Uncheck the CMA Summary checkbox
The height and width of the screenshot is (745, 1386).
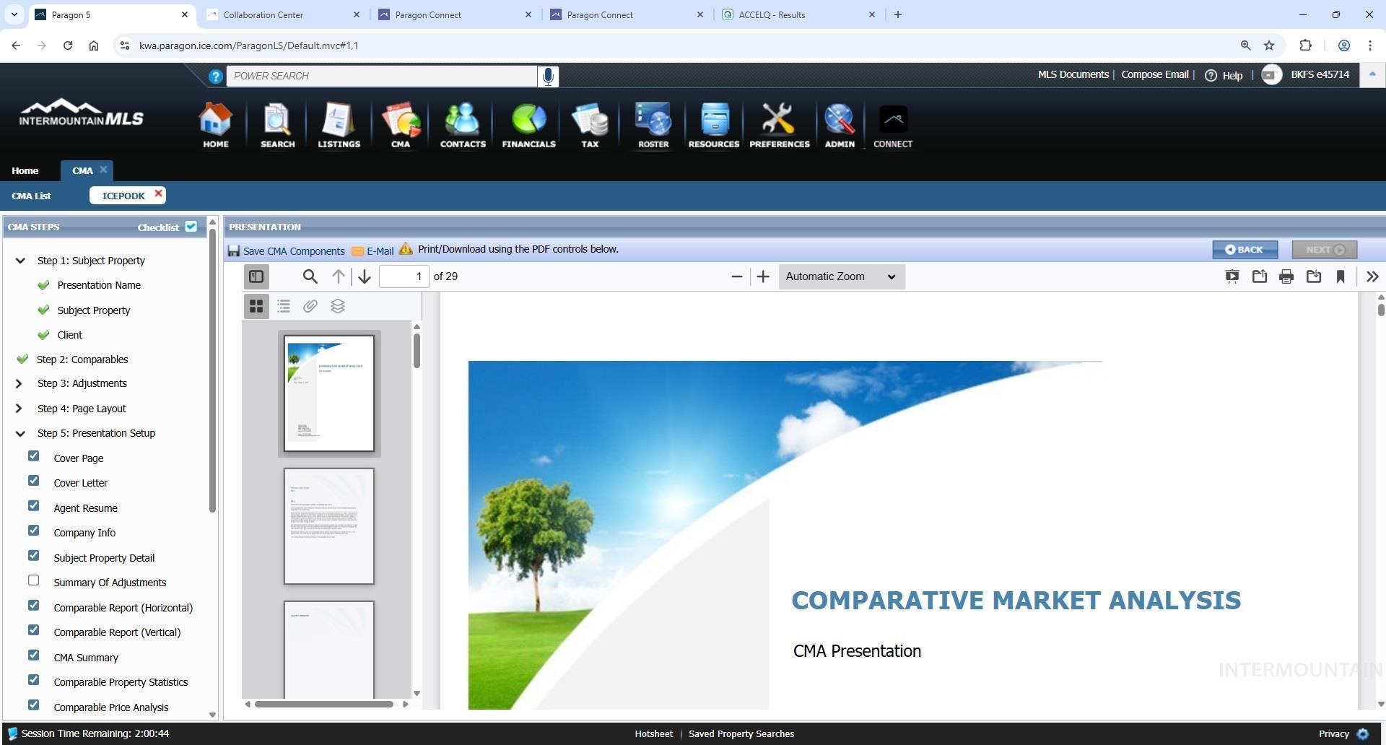coord(34,655)
